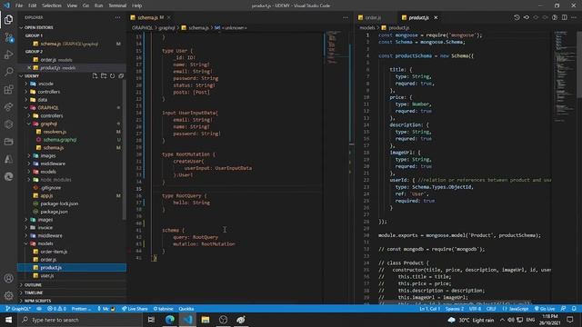Viewport: 582px width, 327px height.
Task: Click the eye icon in status bar
Action: pyautogui.click(x=39, y=309)
